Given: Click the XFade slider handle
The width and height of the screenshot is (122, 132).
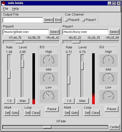Looking at the screenshot, I should tap(47, 127).
